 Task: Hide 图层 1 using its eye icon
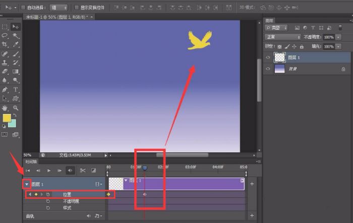click(268, 58)
